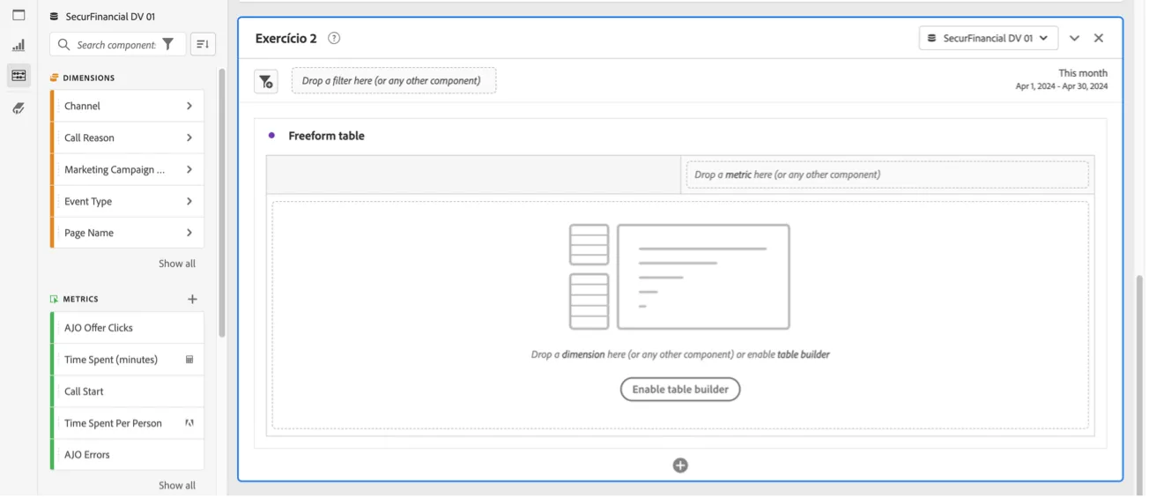Open the SecurFinancial DV 01 panel dropdown

[988, 38]
